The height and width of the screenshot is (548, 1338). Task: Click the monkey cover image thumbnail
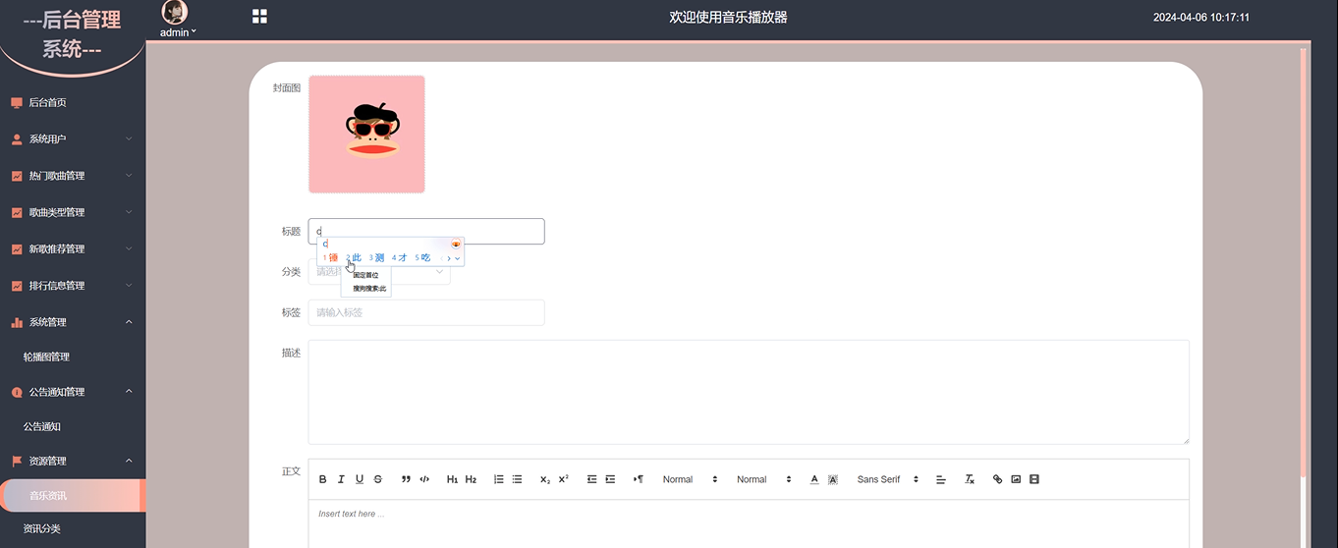(366, 135)
